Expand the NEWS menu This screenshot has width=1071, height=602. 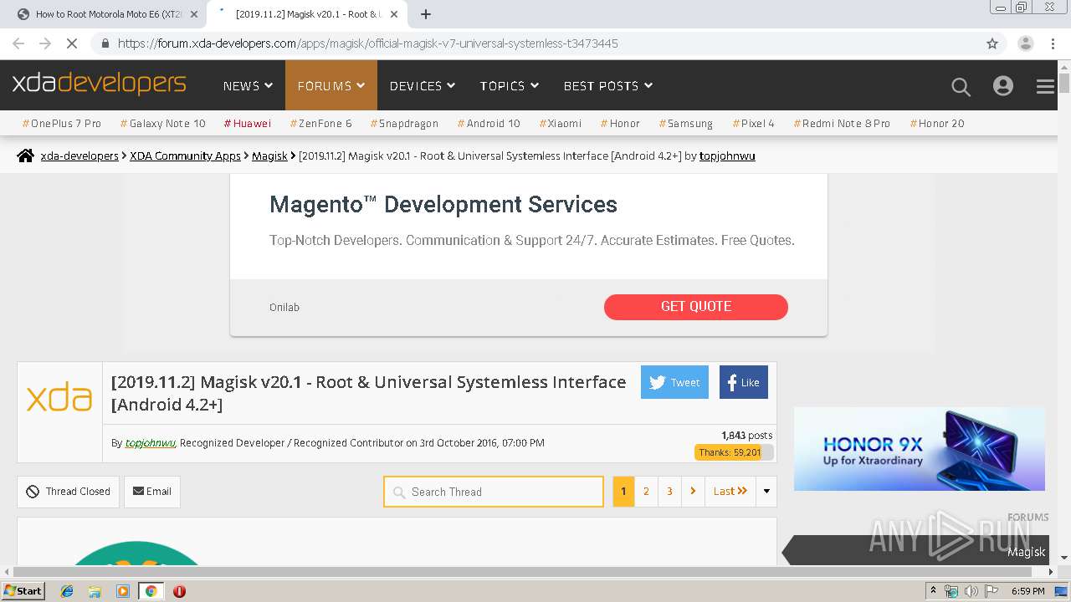click(249, 85)
